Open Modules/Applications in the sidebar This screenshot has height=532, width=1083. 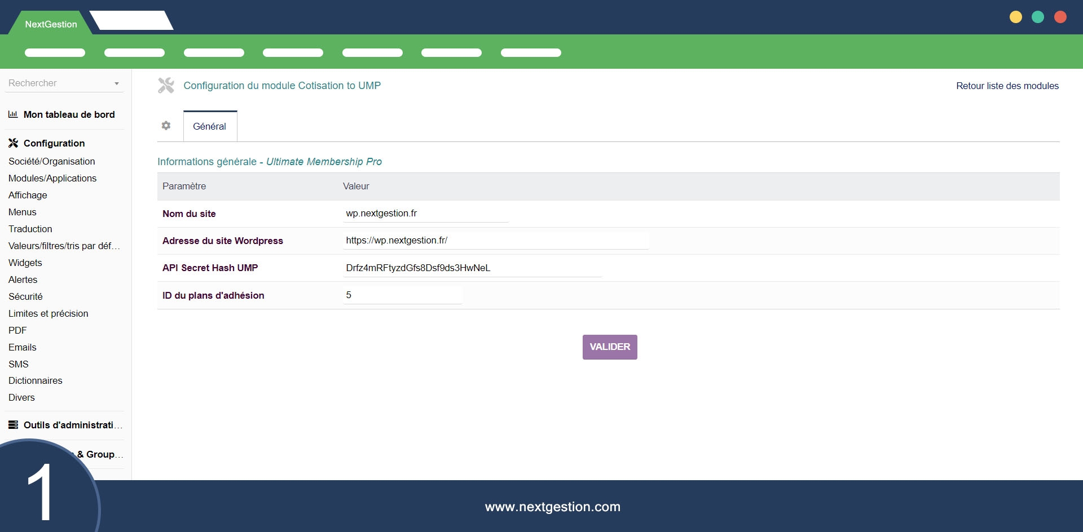click(x=52, y=178)
